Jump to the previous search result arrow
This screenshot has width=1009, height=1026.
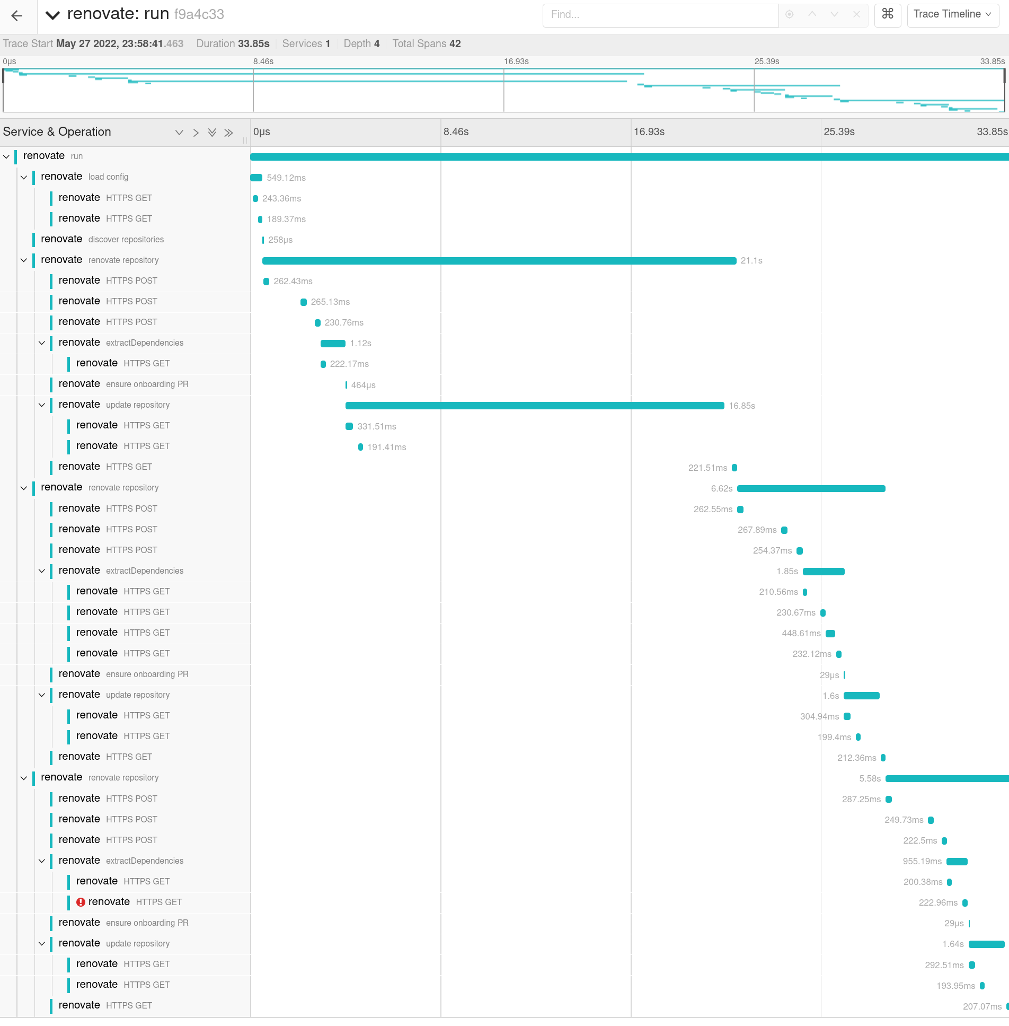[812, 14]
